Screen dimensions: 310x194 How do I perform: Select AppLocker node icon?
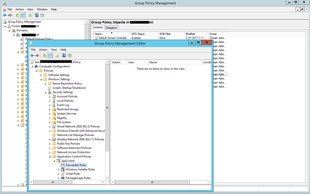(58, 161)
